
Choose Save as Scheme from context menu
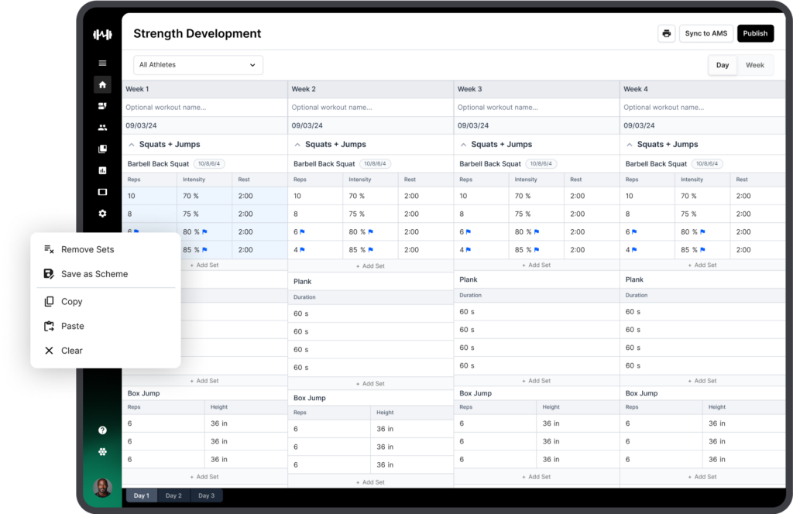[94, 274]
